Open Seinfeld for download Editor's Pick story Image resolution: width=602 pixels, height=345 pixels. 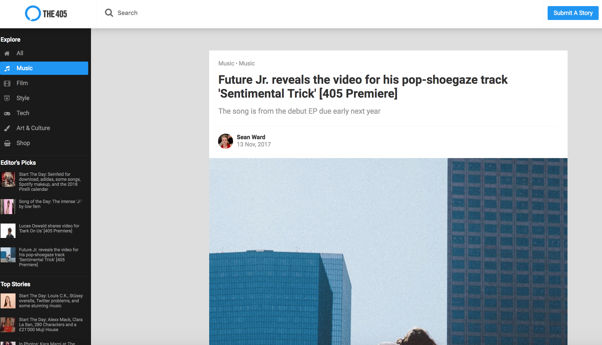pyautogui.click(x=50, y=182)
